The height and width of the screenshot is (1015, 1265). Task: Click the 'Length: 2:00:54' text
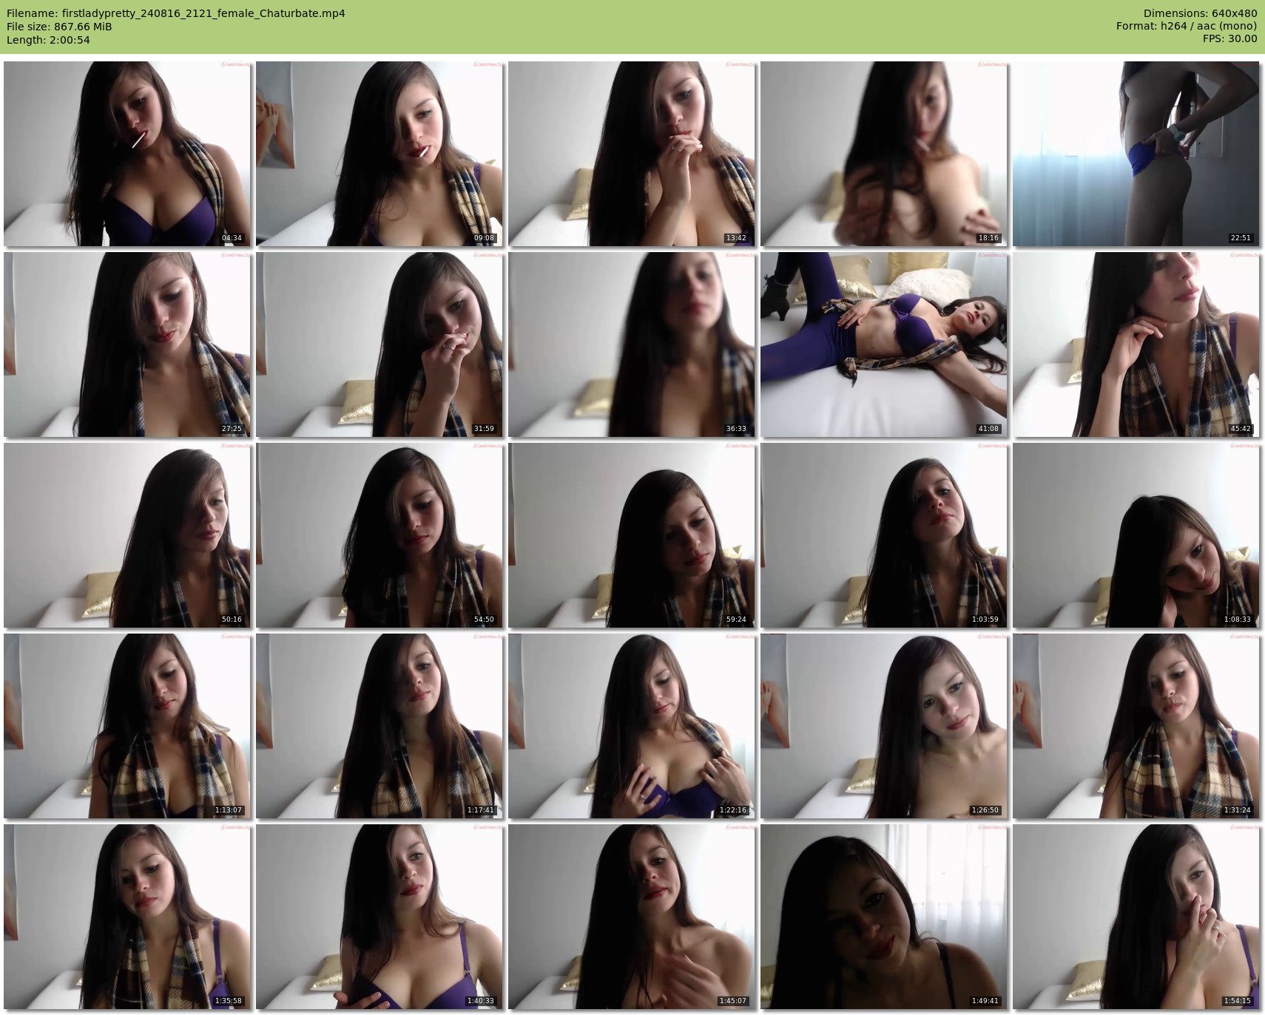[x=48, y=40]
